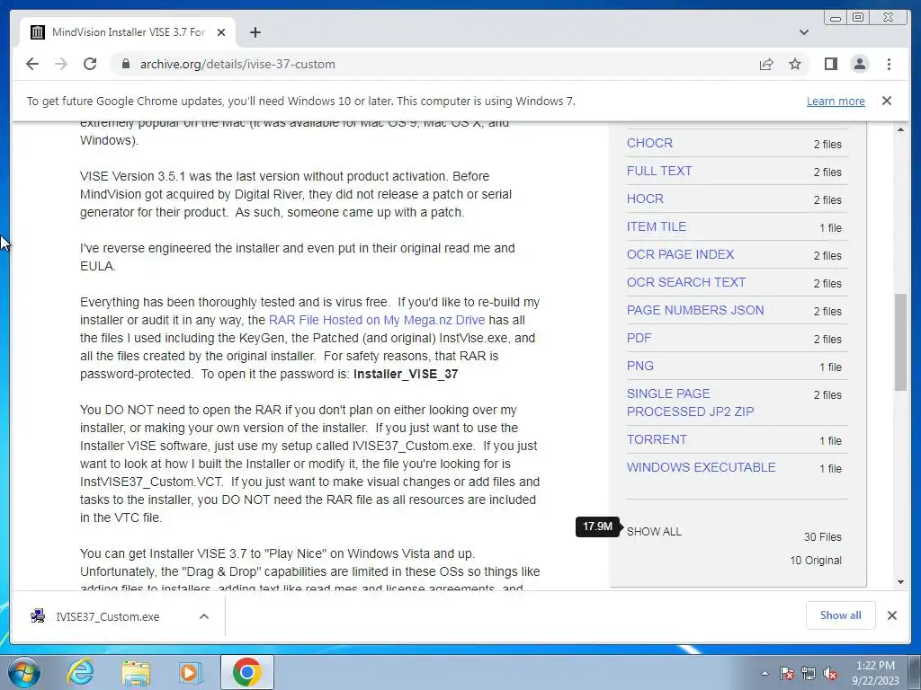
Task: Open OCR PAGE INDEX download option
Action: 680,254
